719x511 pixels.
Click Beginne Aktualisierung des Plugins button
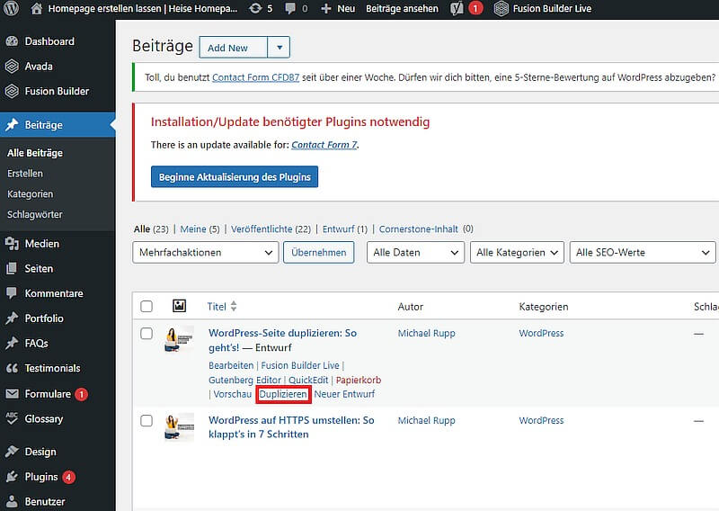[x=235, y=176]
